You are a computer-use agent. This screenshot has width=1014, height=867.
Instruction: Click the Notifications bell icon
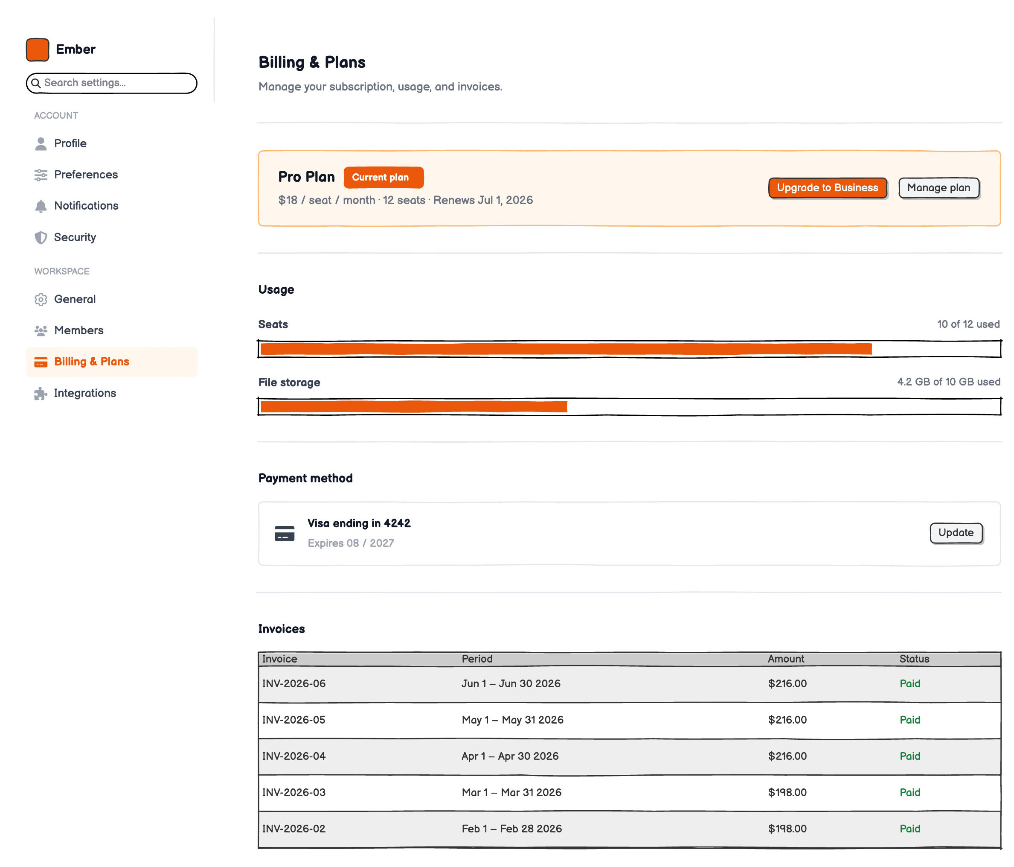(41, 206)
